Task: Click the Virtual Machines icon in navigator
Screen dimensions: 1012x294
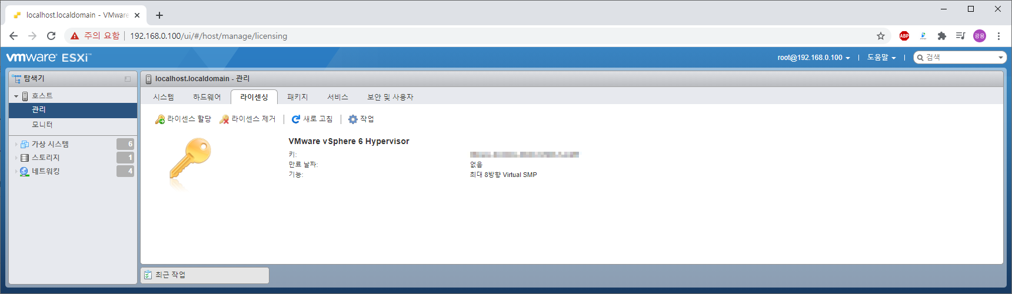Action: pyautogui.click(x=25, y=144)
